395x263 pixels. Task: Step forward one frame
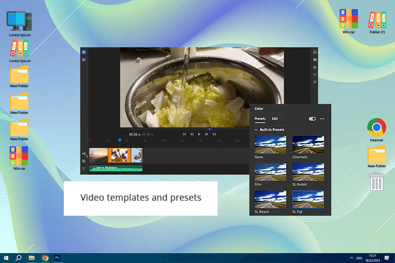tap(207, 134)
